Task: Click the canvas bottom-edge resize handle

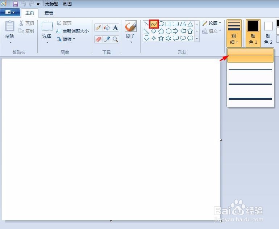Action: pos(111,221)
